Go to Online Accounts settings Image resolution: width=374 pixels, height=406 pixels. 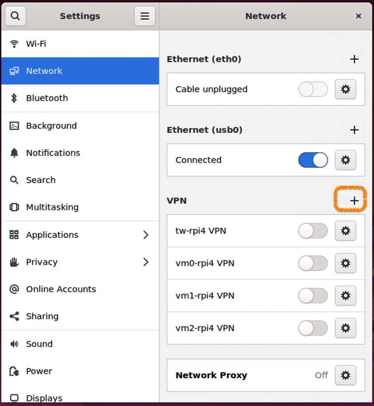click(x=79, y=289)
